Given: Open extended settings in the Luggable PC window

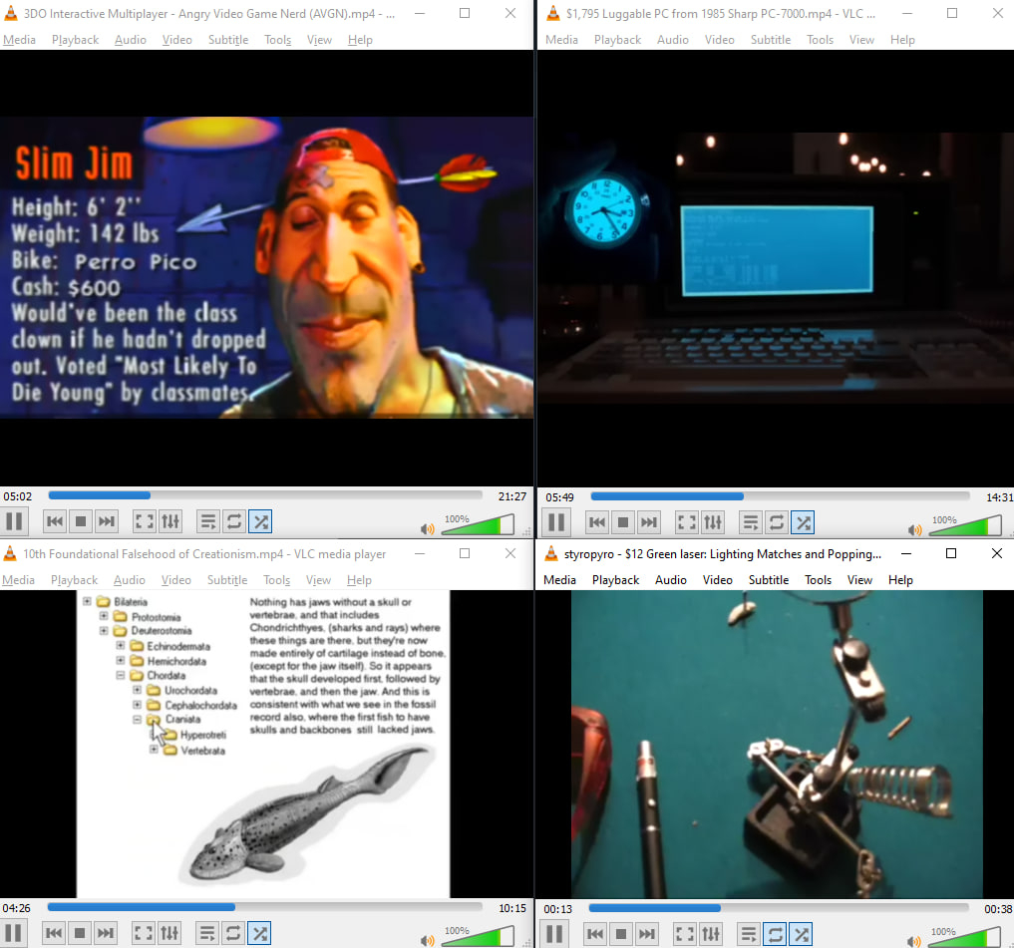Looking at the screenshot, I should point(712,521).
